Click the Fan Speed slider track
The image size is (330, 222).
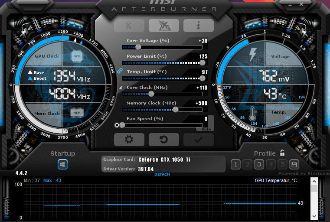[162, 125]
